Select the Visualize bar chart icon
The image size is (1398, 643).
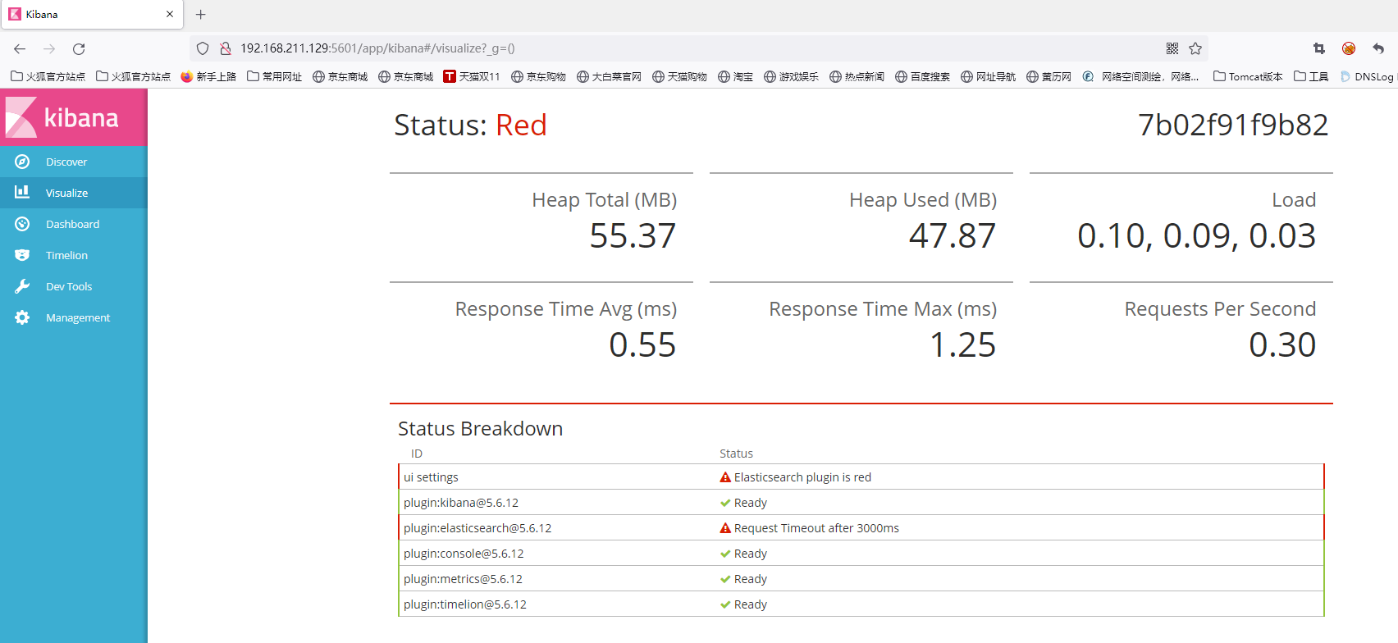[22, 192]
